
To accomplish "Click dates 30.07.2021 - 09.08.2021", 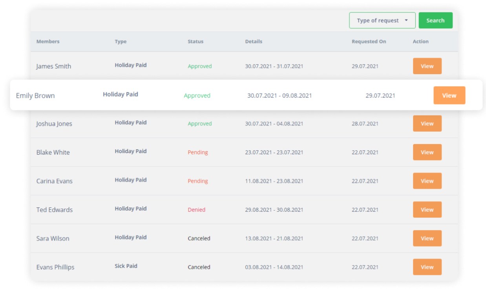I will [280, 95].
